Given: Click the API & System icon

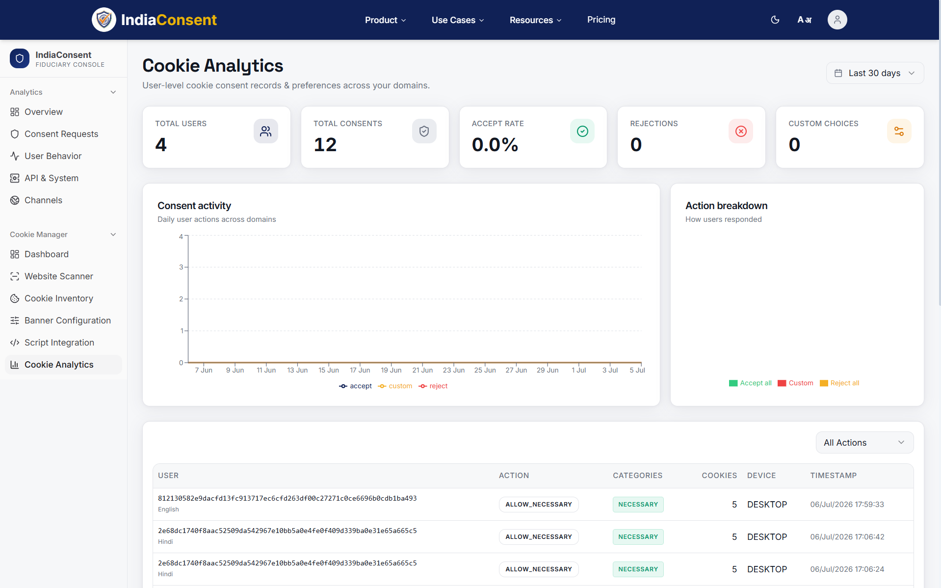Looking at the screenshot, I should click(x=15, y=178).
